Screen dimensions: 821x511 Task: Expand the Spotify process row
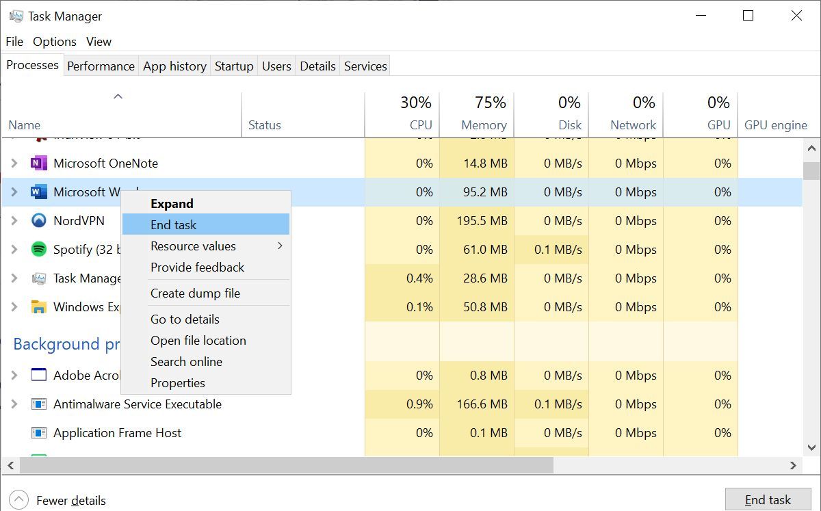(15, 250)
